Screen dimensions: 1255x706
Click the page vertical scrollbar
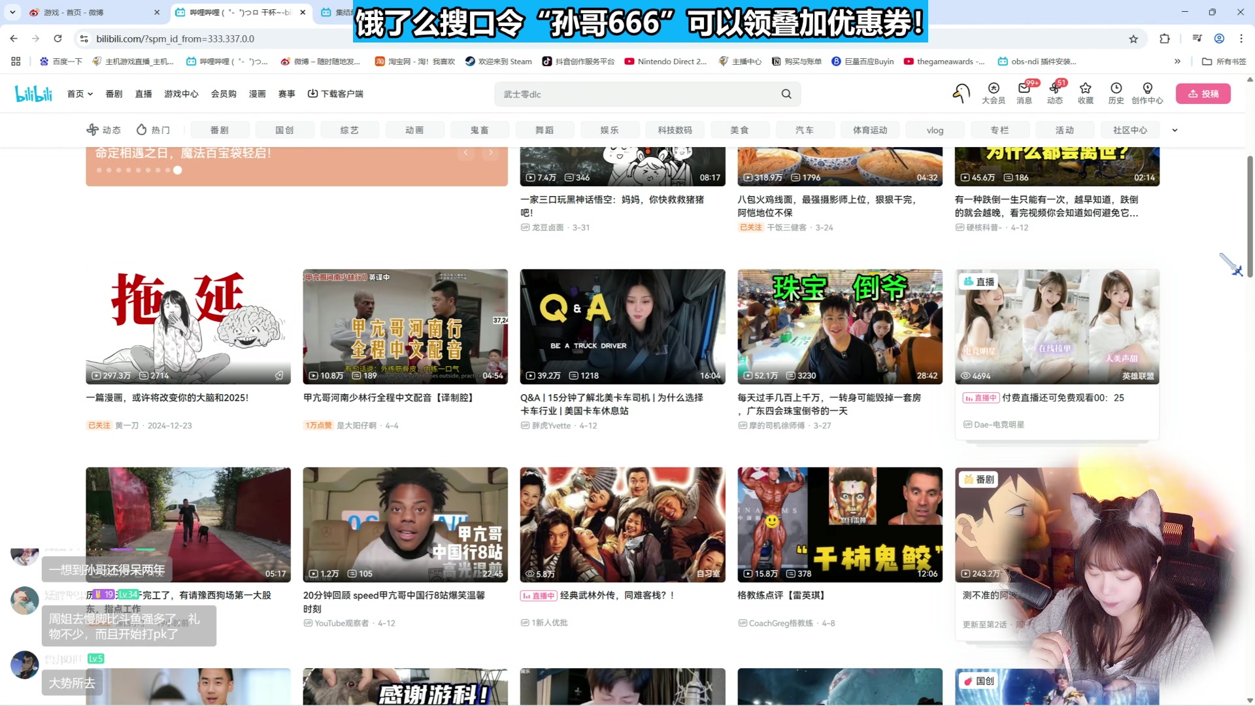tap(1249, 216)
